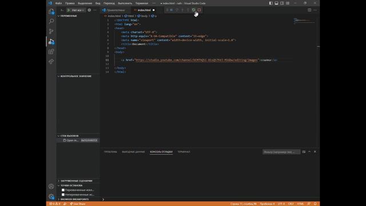The height and width of the screenshot is (206, 366).
Task: Open more actions in debug sidebar header
Action: pyautogui.click(x=95, y=10)
